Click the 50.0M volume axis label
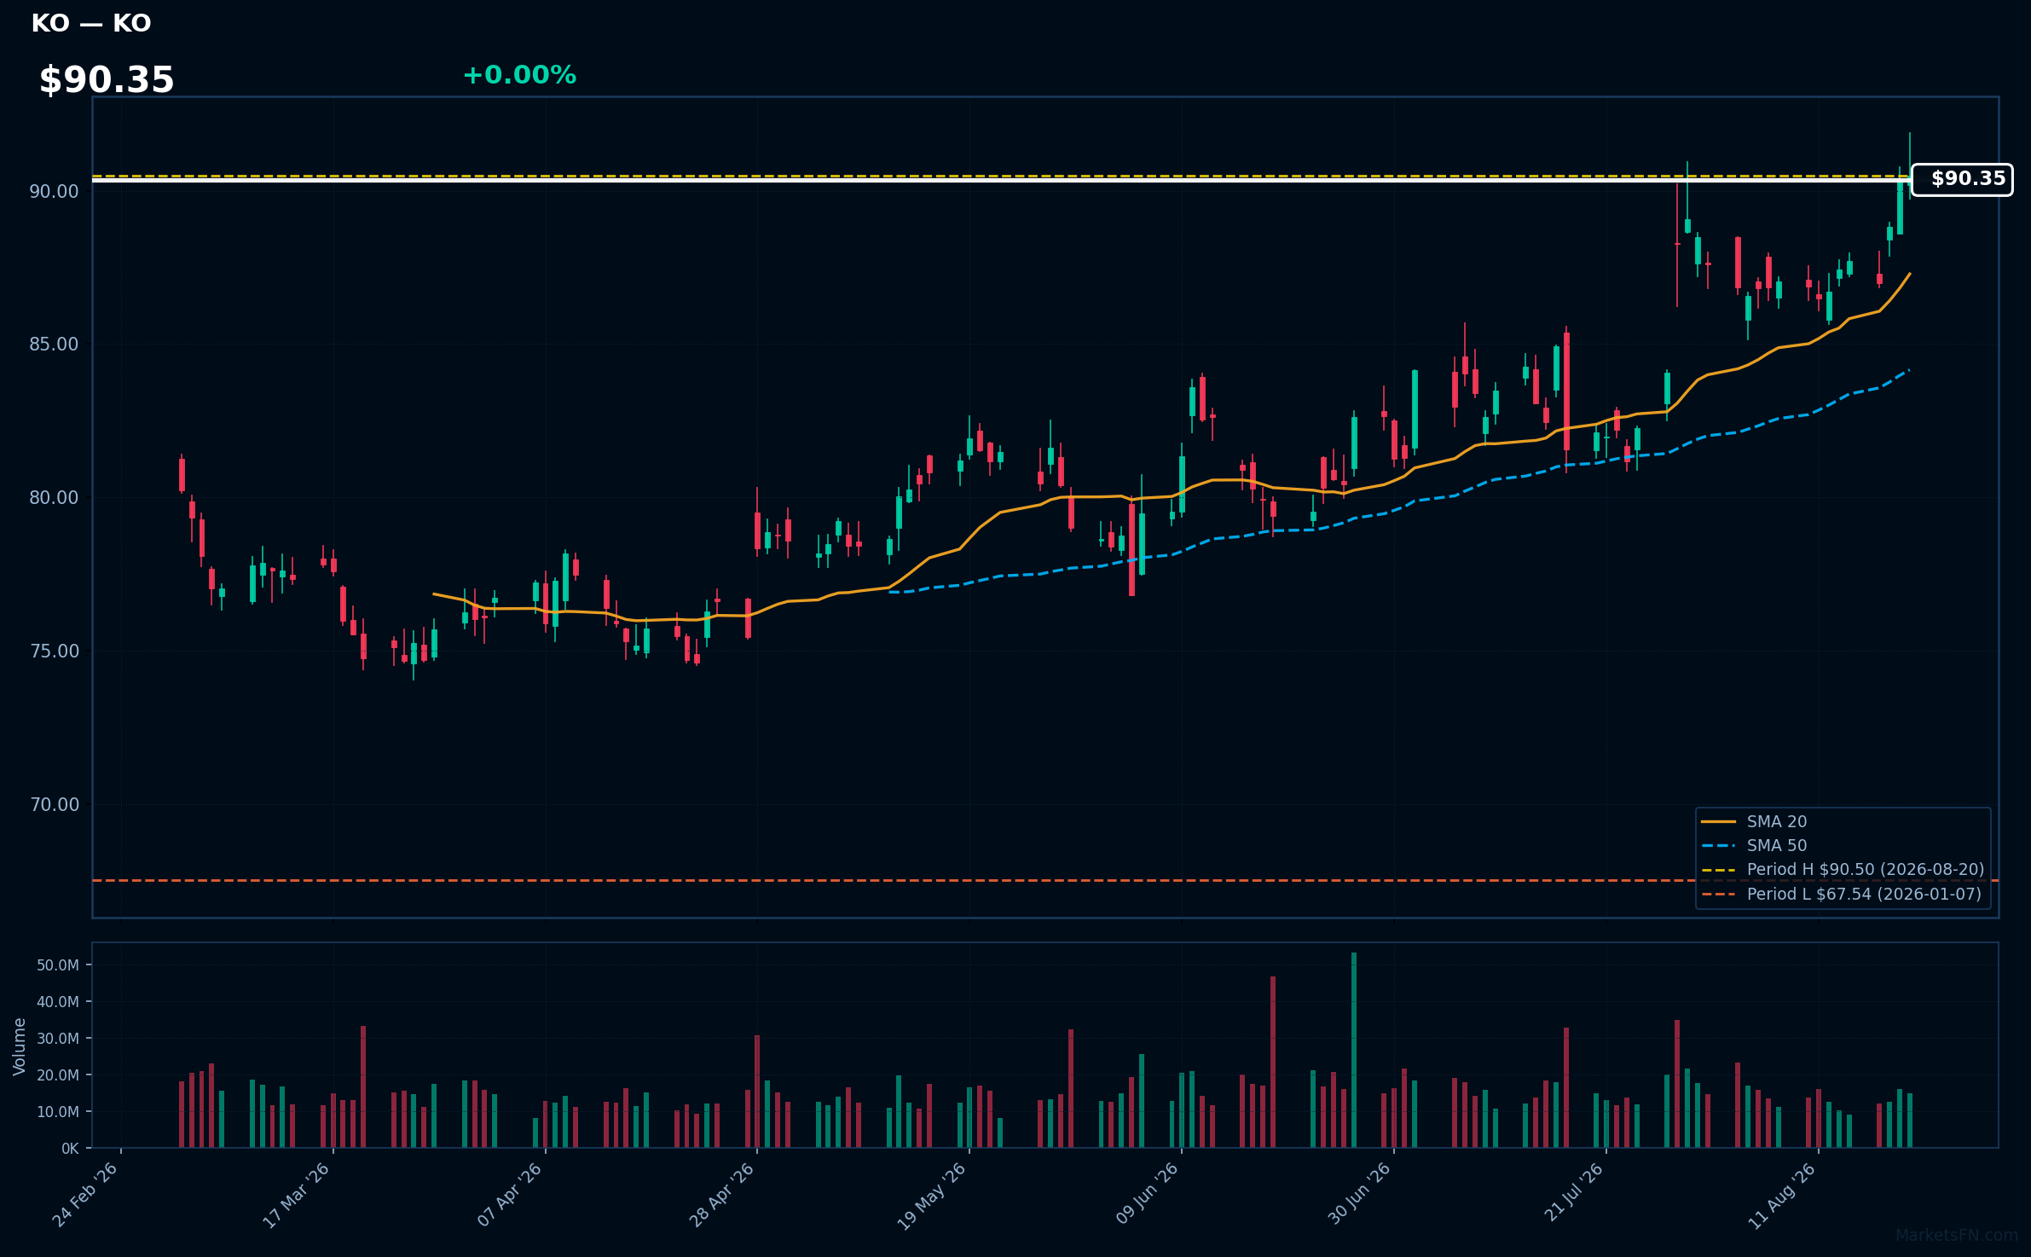This screenshot has height=1257, width=2031. coord(57,965)
